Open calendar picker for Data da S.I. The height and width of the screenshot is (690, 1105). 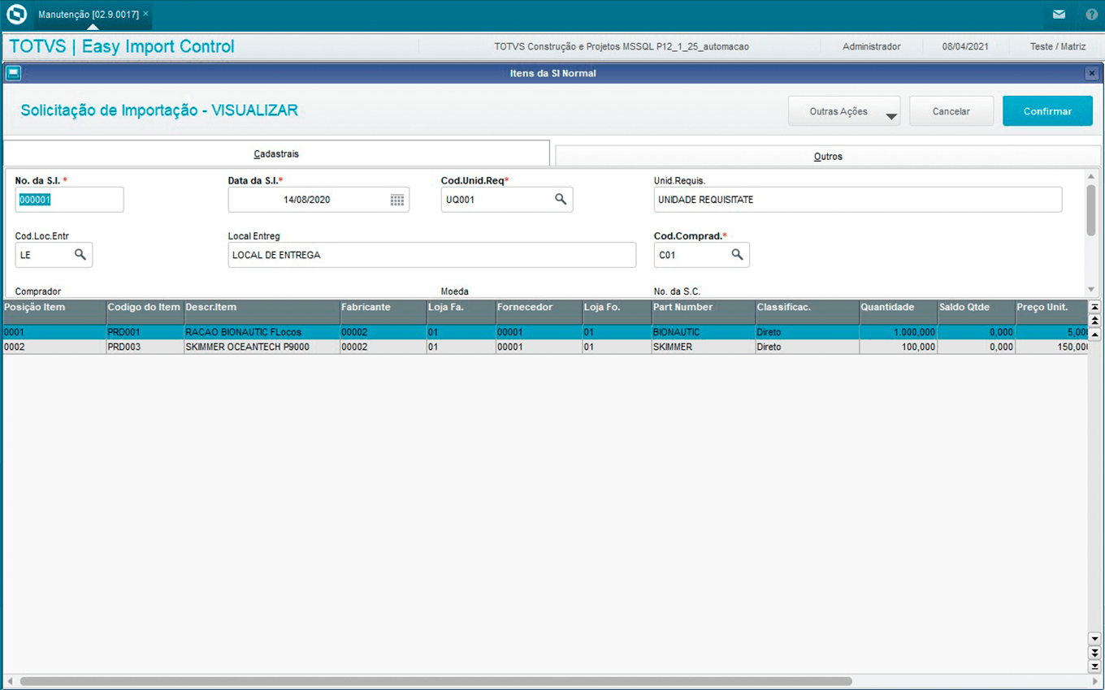coord(397,200)
